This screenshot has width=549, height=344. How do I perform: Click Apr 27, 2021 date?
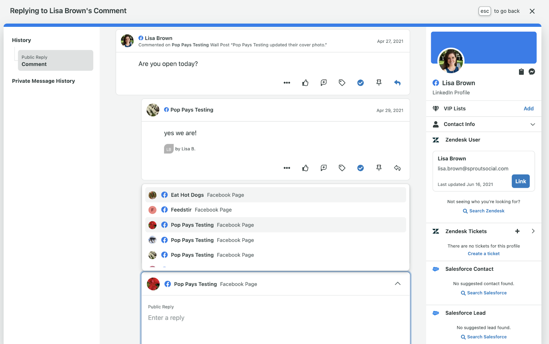[390, 41]
